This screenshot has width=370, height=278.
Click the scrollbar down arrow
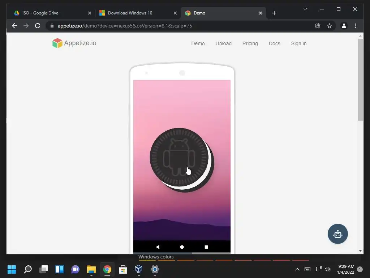tap(360, 250)
